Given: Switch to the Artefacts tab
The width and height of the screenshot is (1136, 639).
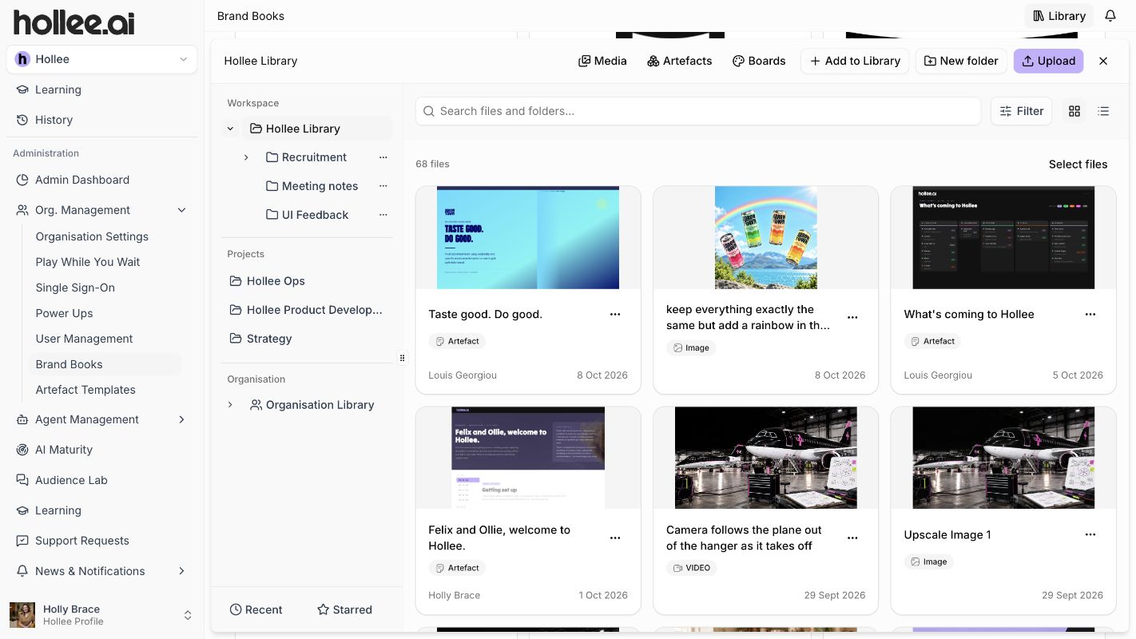Looking at the screenshot, I should 679,61.
